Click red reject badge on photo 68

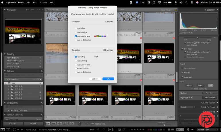coord(174,38)
